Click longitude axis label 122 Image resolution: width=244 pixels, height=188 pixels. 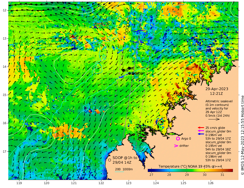click(x=101, y=183)
